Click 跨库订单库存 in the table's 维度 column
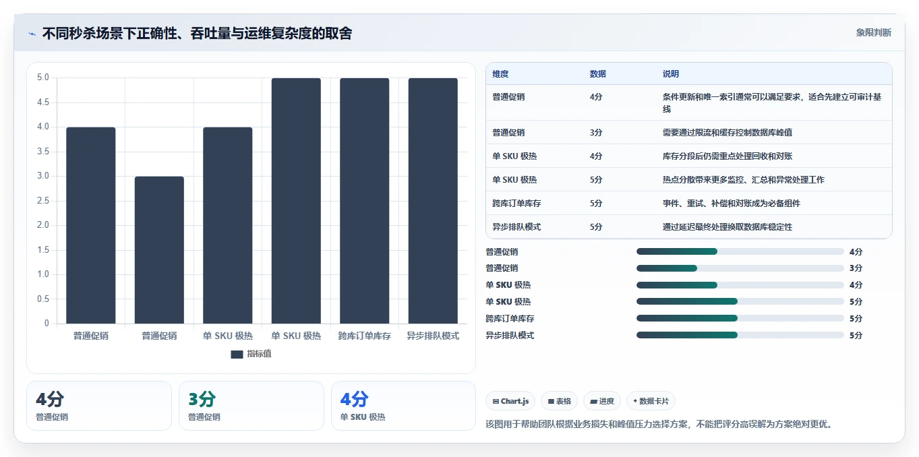This screenshot has width=919, height=457. click(x=516, y=204)
